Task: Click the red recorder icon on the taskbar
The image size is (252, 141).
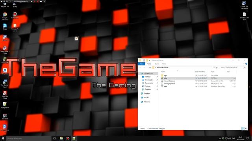Action: click(68, 138)
